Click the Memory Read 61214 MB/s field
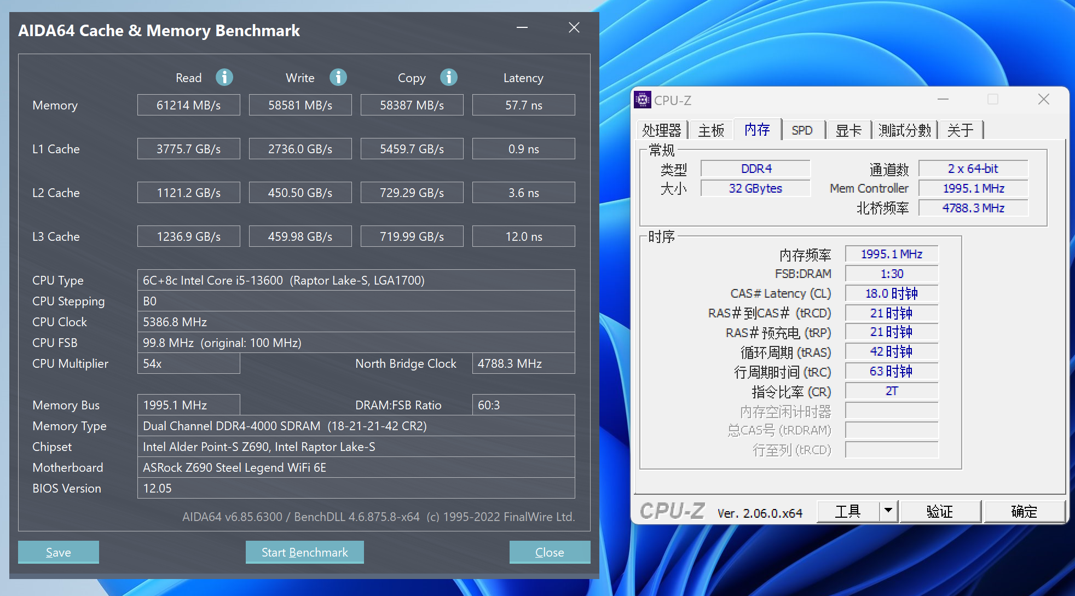Screen dimensions: 1075x596 pos(188,105)
